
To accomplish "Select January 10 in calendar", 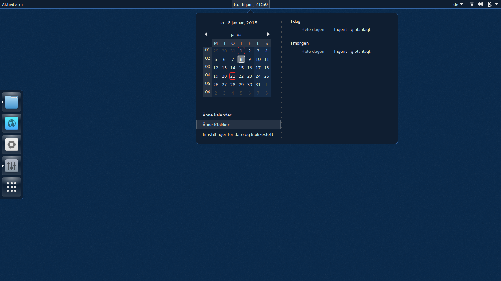I will pos(258,59).
